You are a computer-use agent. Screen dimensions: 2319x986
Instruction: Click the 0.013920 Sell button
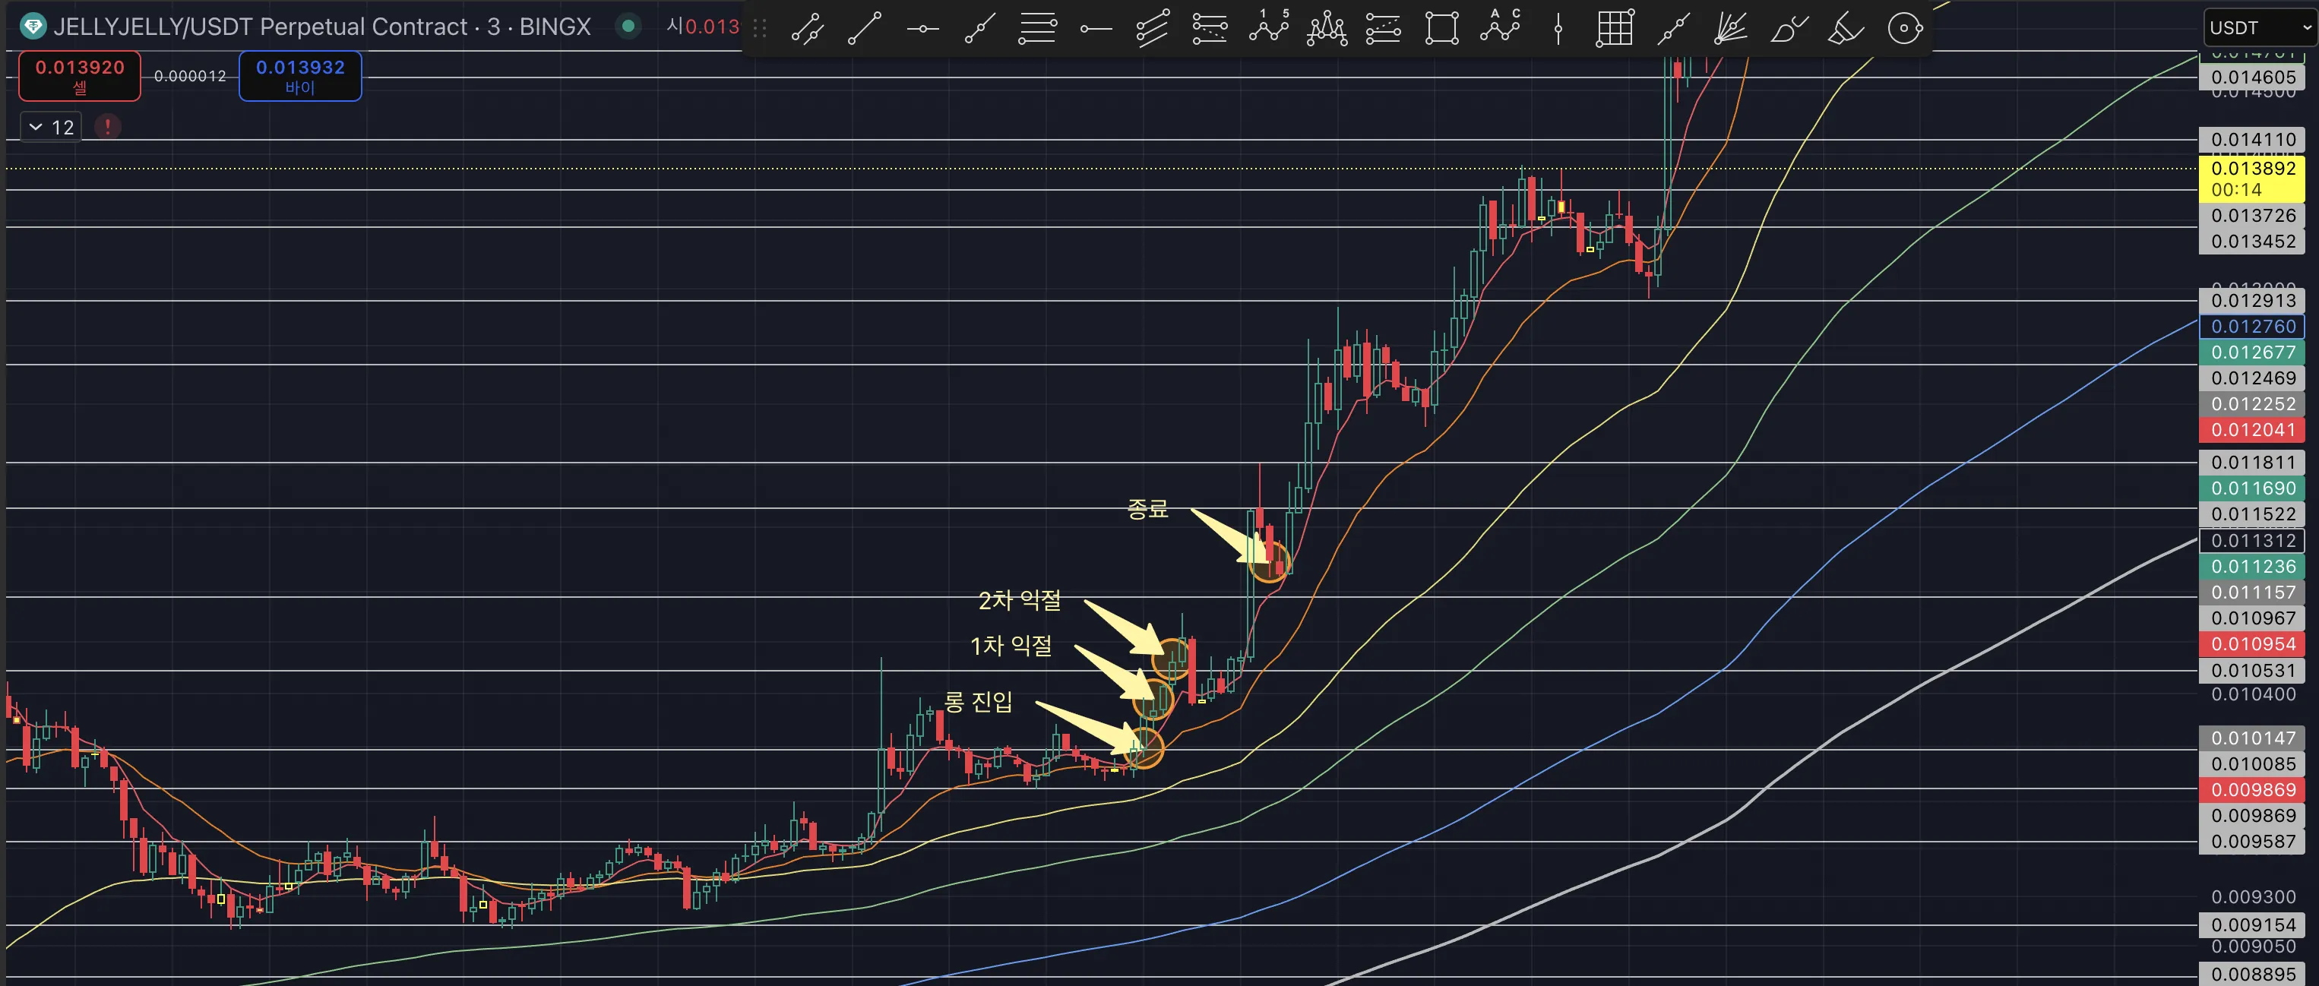[x=79, y=75]
